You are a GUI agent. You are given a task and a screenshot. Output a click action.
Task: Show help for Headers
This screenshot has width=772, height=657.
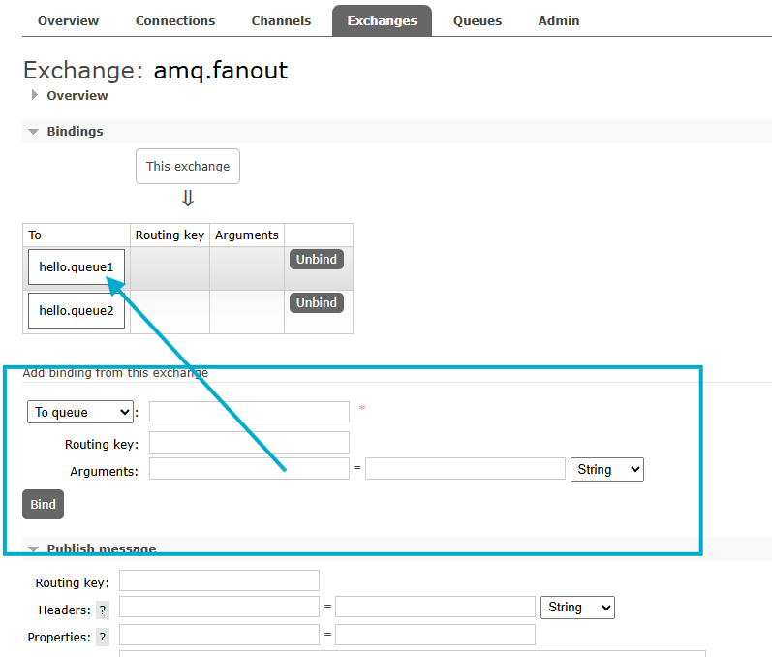pyautogui.click(x=103, y=610)
